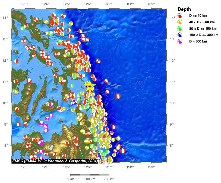Click the largest magenta beachball in the southwest
Screen dimensions: 221x183
pyautogui.click(x=41, y=142)
